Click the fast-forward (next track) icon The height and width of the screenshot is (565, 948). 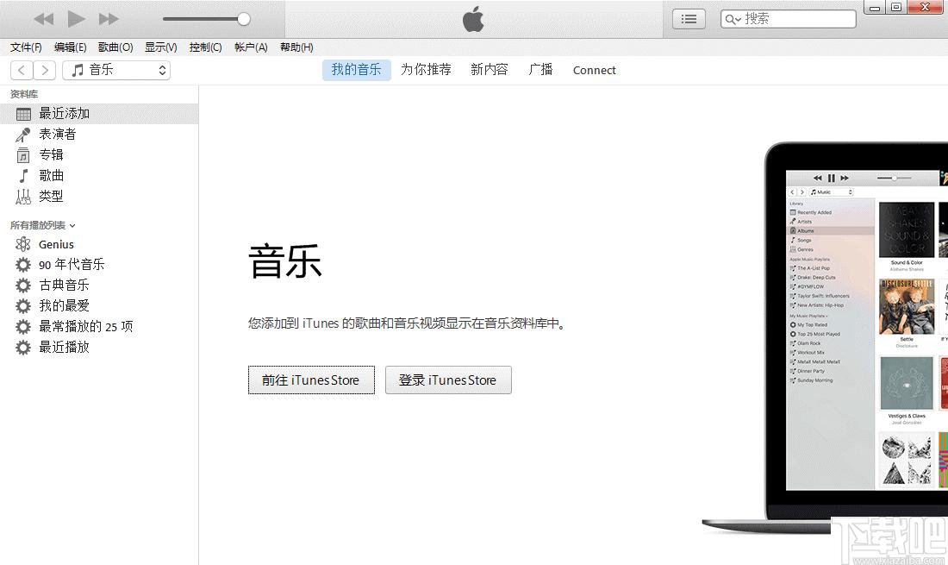[109, 19]
